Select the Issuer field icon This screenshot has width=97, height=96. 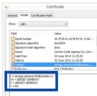13,52
